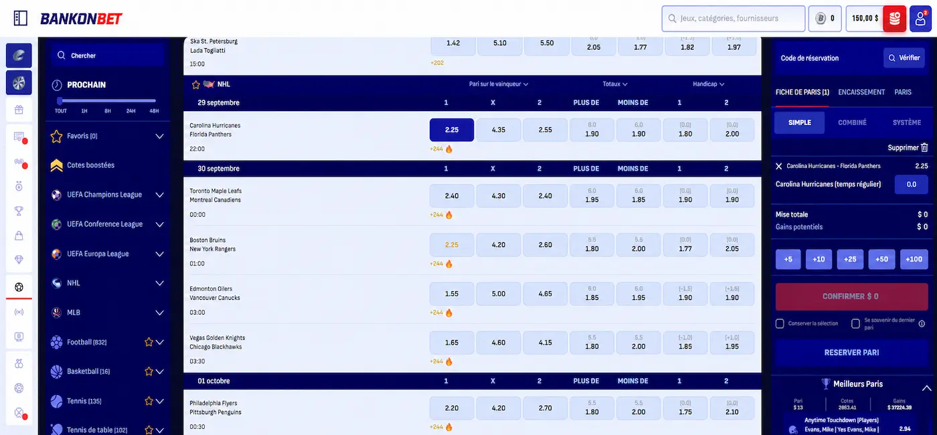Click the star icon beside Tennis (135)

click(149, 401)
